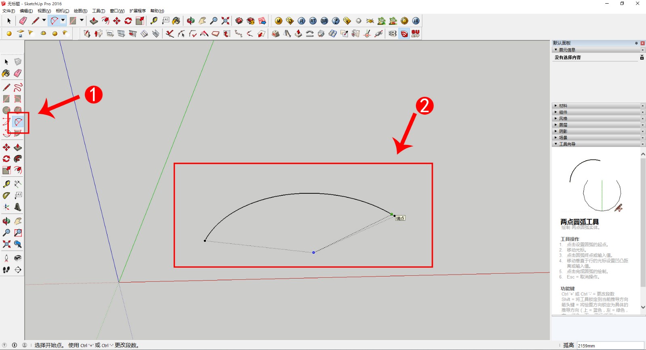Screen dimensions: 646x350
Task: Select the Position Camera tool
Action: [6, 258]
